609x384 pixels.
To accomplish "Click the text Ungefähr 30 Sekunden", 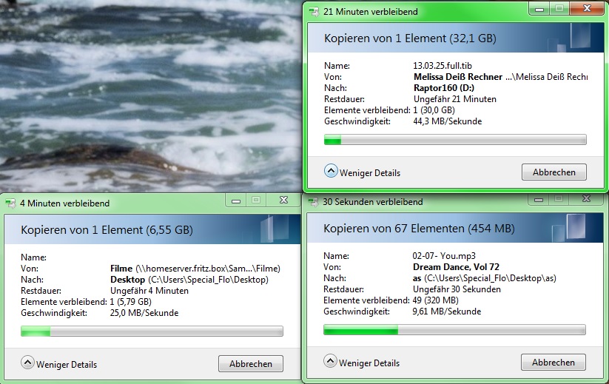I will (457, 289).
